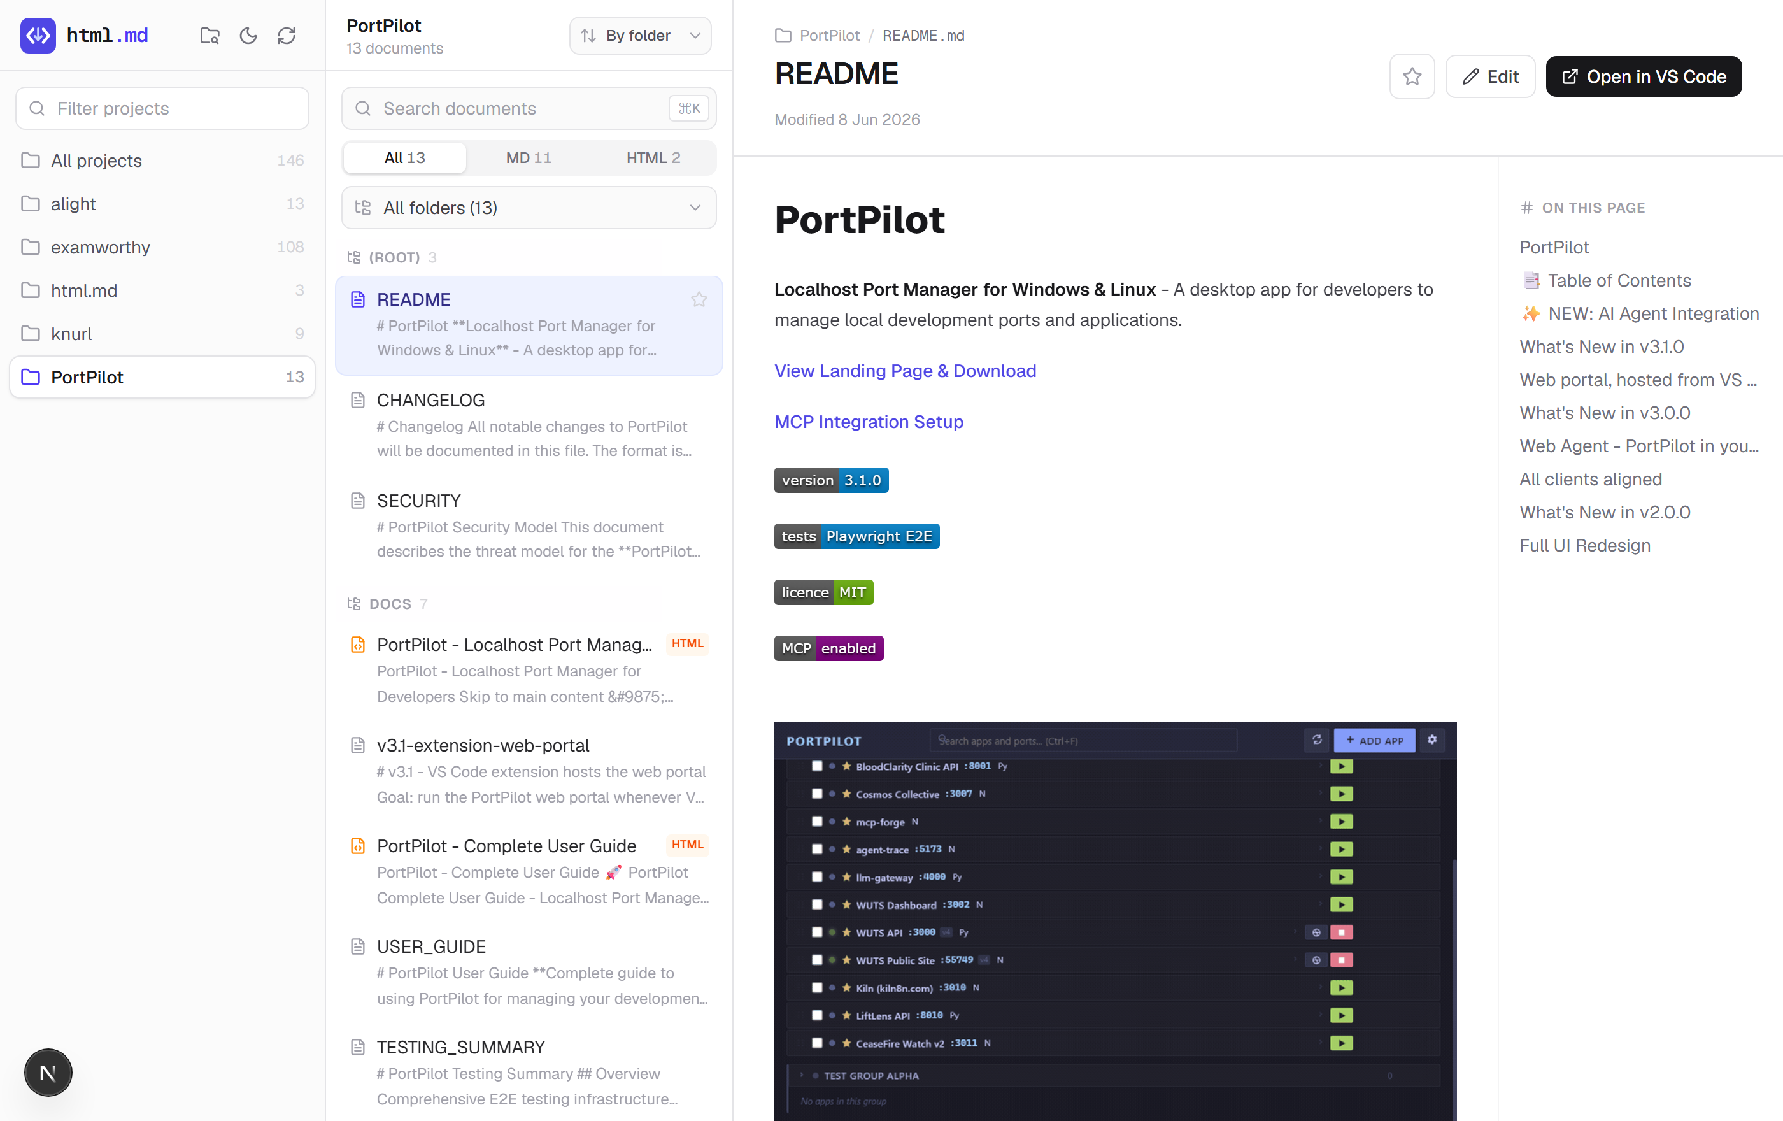This screenshot has height=1121, width=1783.
Task: Jump to What's New in v3.1.0
Action: click(1602, 347)
